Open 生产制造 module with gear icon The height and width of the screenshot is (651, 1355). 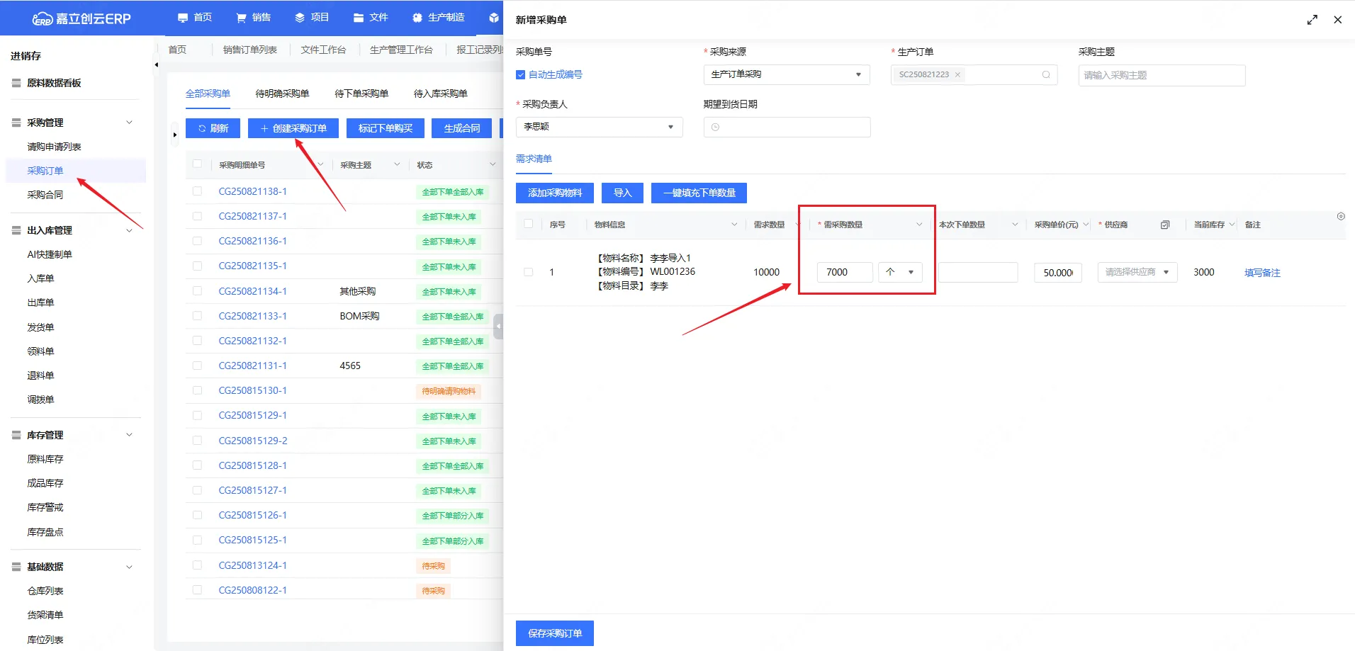click(438, 18)
